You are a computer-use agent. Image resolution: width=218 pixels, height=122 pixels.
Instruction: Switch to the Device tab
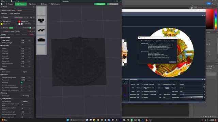point(32,4)
